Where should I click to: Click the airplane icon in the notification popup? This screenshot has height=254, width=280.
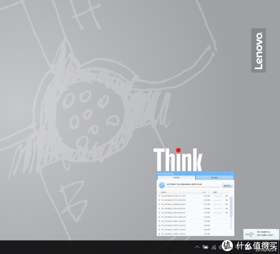point(250,234)
